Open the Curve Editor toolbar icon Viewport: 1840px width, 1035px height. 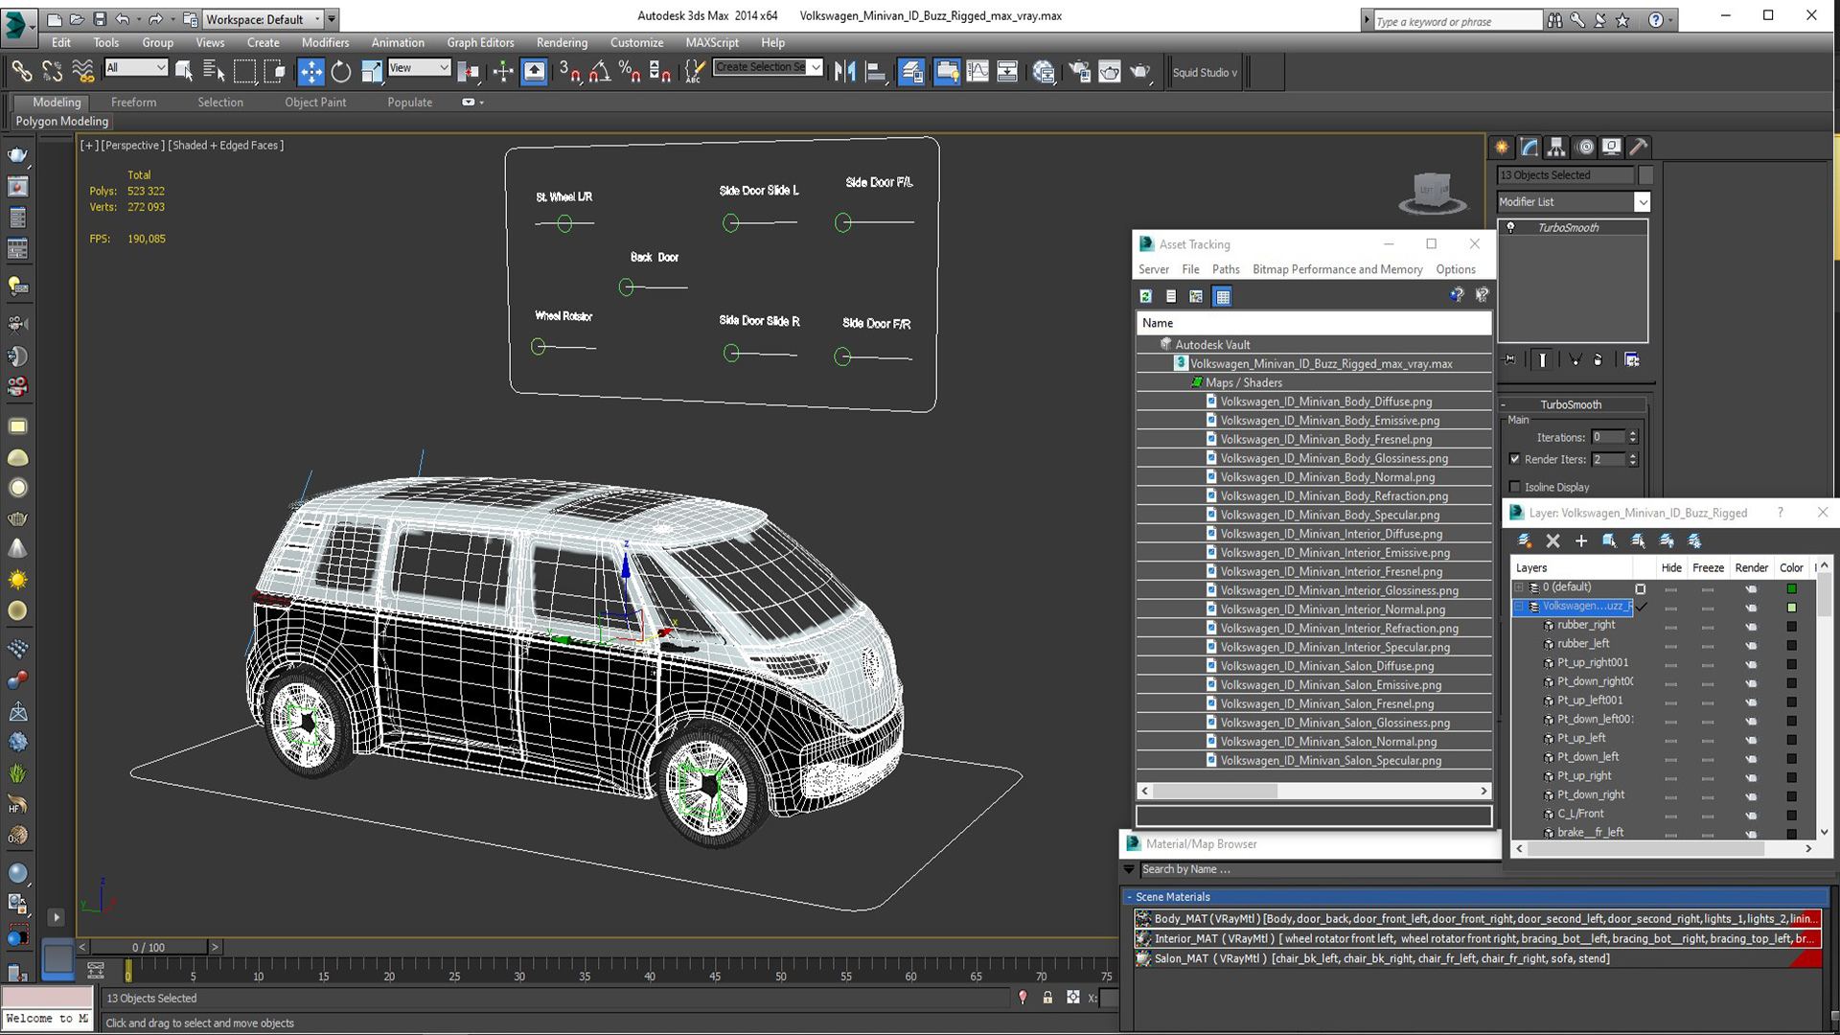[x=977, y=72]
